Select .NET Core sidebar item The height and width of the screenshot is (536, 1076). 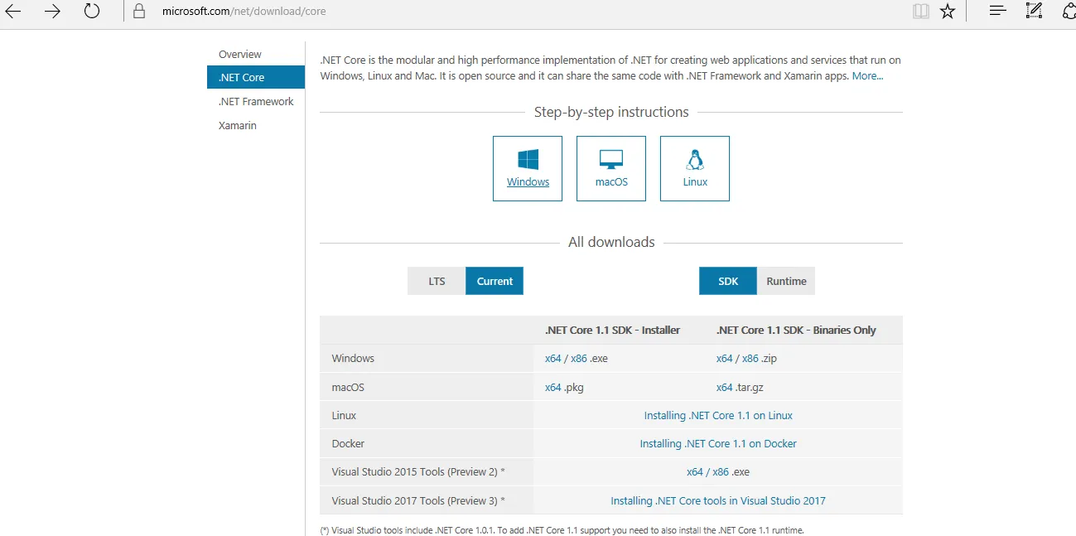click(256, 77)
